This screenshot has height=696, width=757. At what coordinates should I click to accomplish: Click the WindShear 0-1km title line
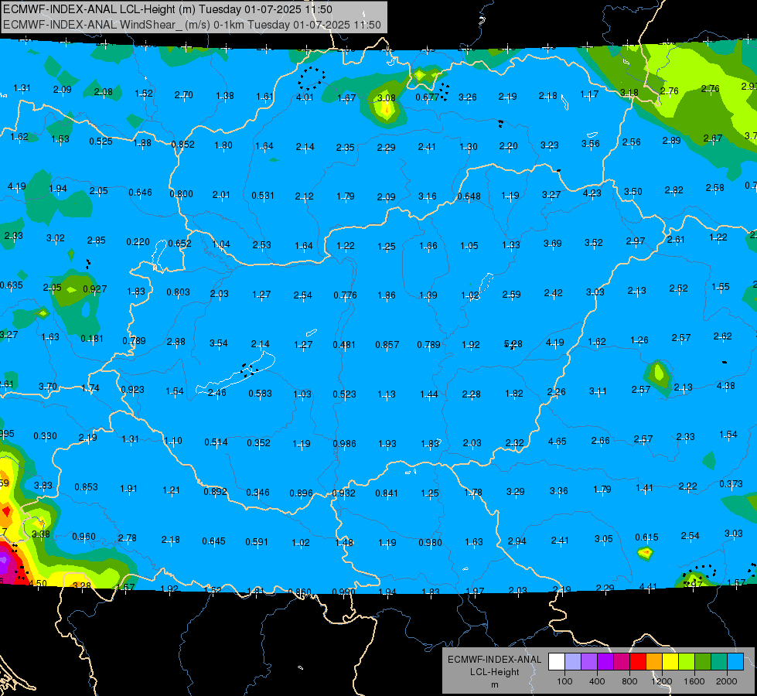[x=192, y=25]
